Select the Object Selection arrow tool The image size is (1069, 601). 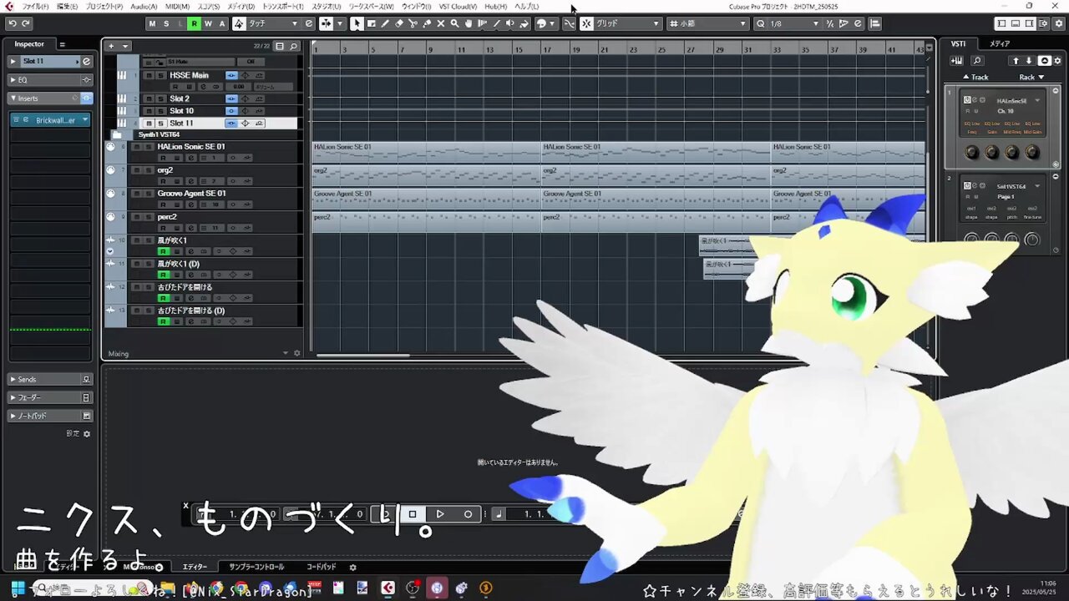pyautogui.click(x=357, y=23)
